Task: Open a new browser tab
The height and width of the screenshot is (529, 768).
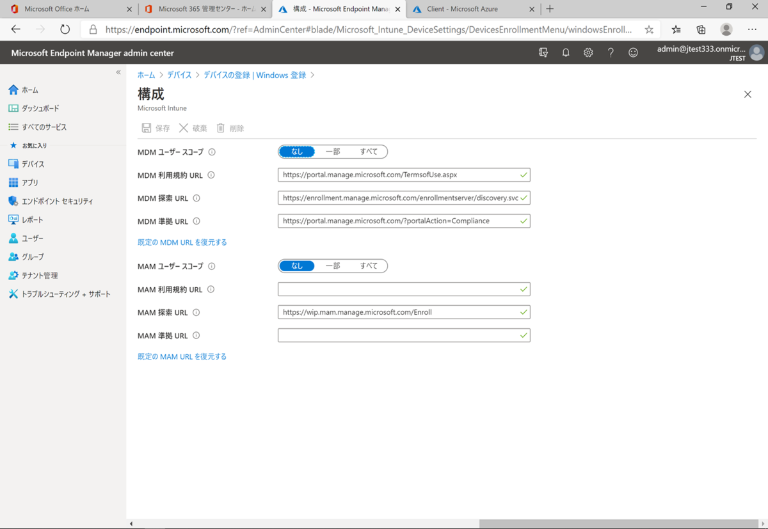Action: tap(550, 9)
